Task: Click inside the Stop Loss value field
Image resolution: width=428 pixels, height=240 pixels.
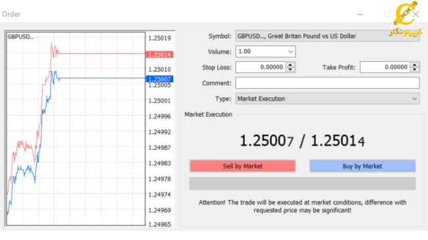Action: (261, 67)
